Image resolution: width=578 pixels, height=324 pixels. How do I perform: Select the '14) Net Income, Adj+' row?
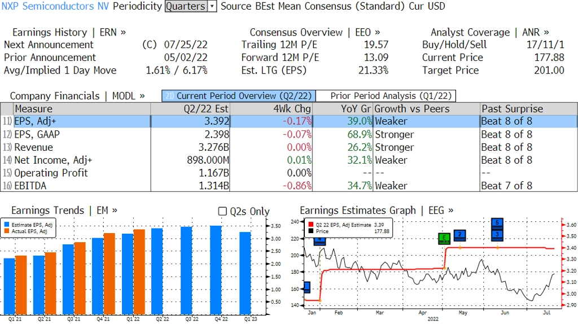tap(289, 160)
